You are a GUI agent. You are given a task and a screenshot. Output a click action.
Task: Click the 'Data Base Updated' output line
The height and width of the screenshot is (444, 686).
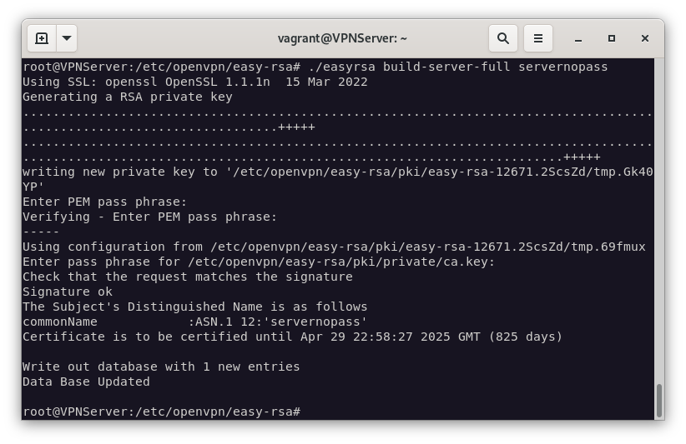tap(86, 382)
